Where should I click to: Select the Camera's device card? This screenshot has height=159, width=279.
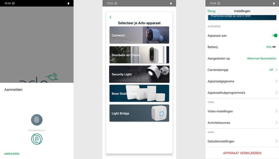point(139,35)
